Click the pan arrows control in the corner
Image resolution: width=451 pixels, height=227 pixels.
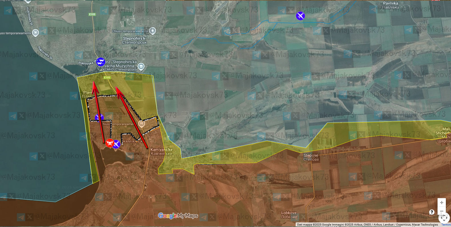click(x=444, y=218)
